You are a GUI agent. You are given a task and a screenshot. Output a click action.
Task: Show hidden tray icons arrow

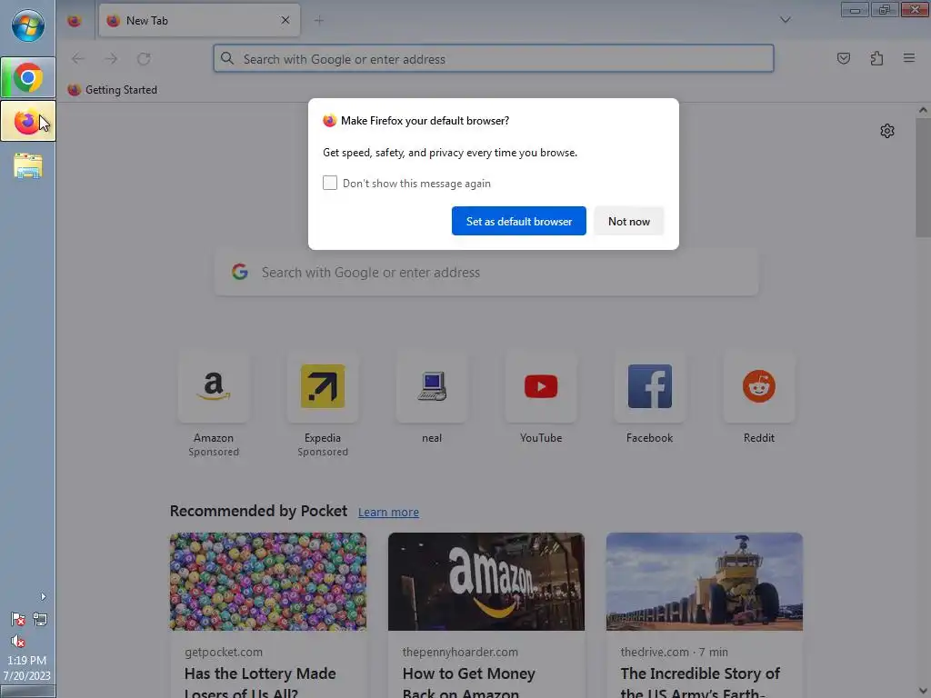[x=43, y=596]
